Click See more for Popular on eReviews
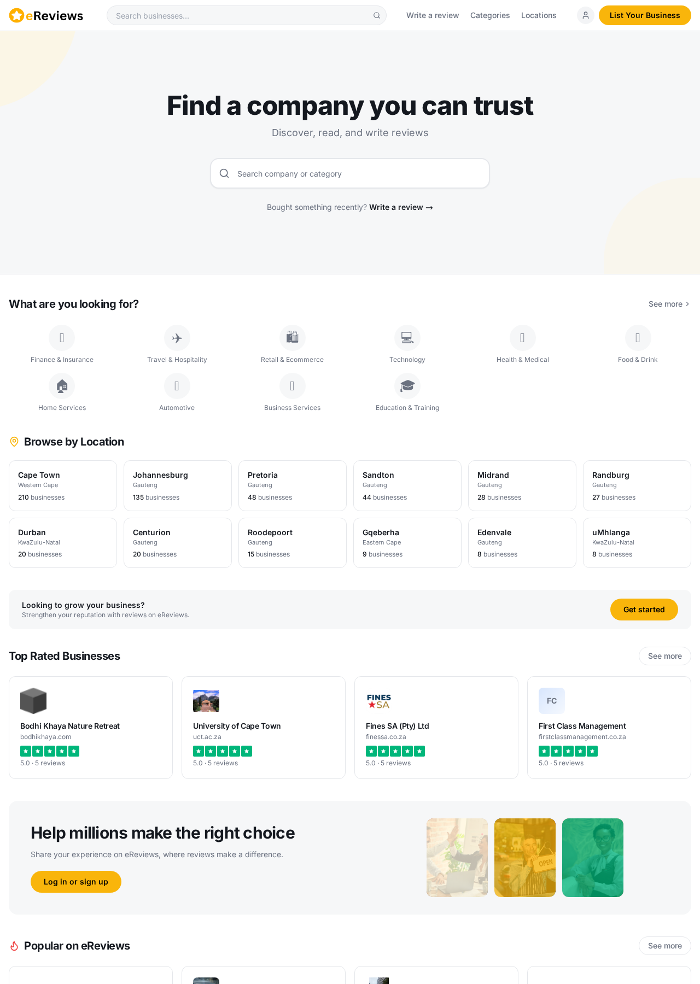700x984 pixels. tap(665, 946)
